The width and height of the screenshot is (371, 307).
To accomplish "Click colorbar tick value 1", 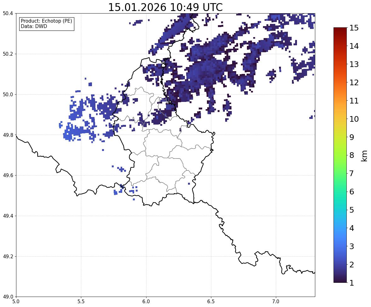I will [x=352, y=283].
